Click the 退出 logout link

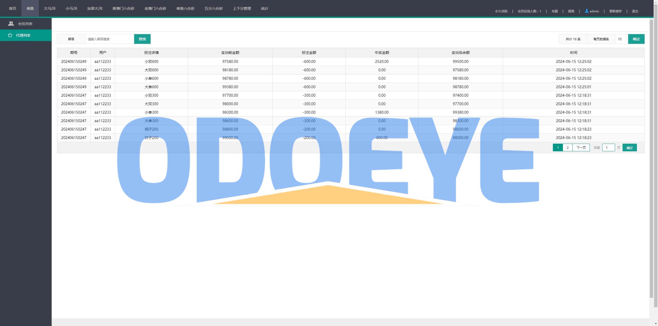(635, 11)
